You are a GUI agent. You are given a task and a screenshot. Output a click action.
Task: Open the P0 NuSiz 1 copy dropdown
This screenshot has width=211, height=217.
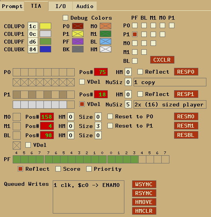click(170, 82)
